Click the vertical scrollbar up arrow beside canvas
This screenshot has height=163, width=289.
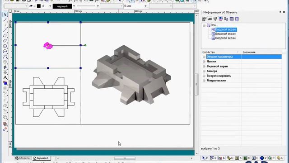pos(196,16)
